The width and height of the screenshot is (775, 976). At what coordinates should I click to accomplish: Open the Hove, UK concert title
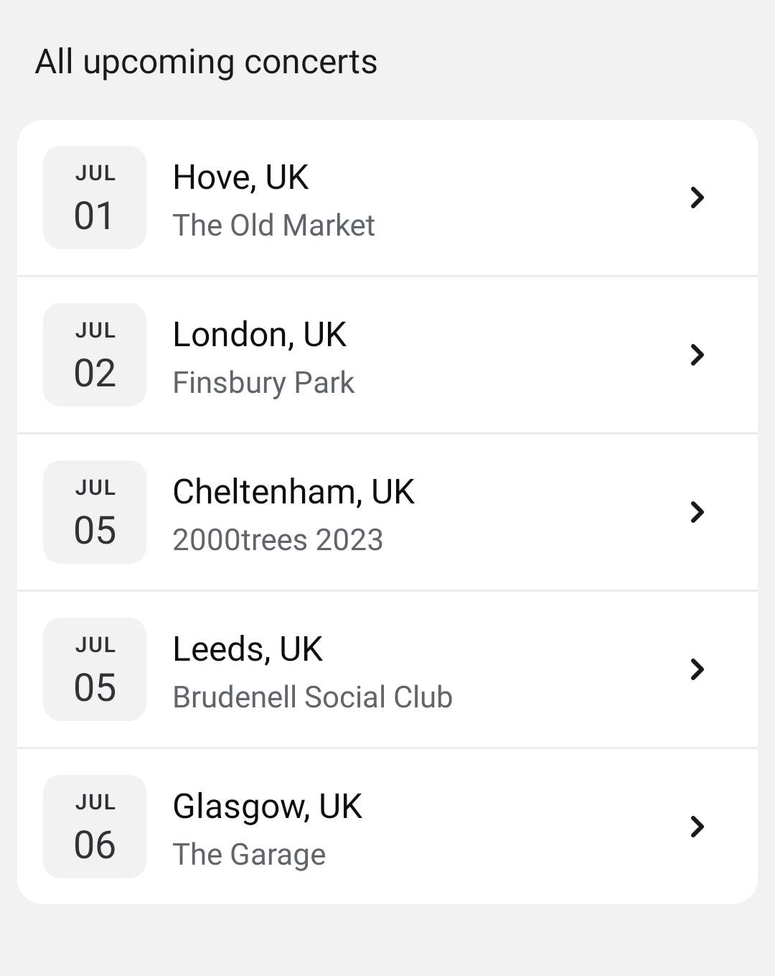coord(240,177)
